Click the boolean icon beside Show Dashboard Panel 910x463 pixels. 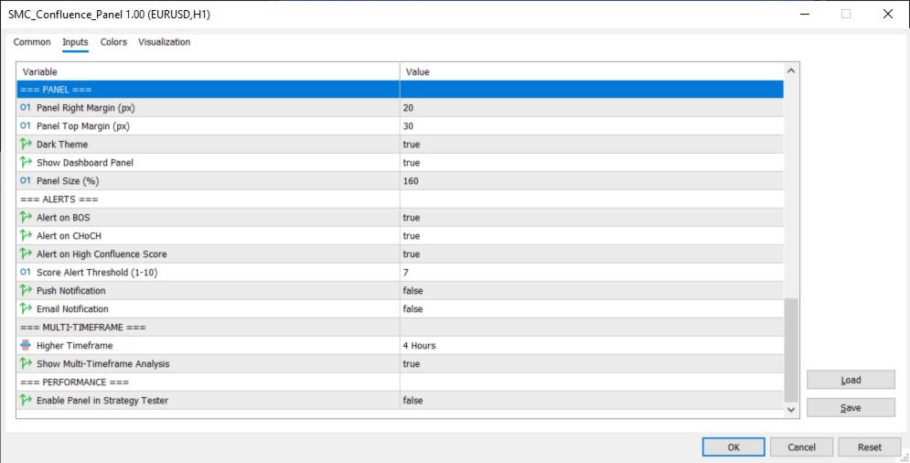point(26,162)
